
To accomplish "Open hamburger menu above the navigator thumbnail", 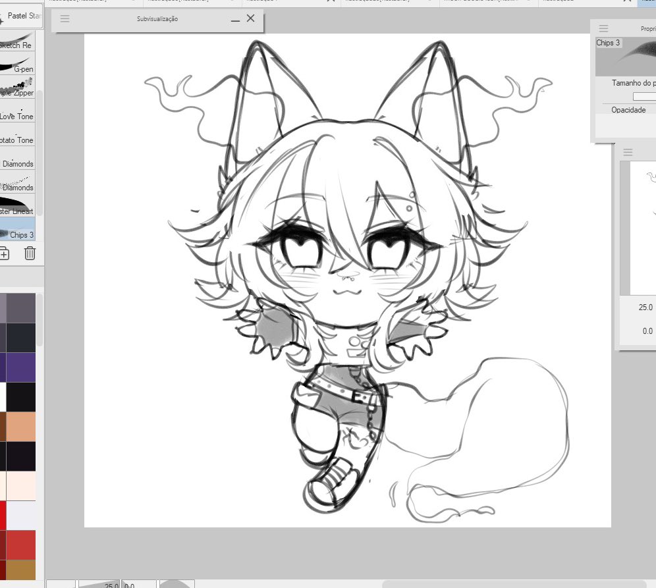I will click(628, 152).
